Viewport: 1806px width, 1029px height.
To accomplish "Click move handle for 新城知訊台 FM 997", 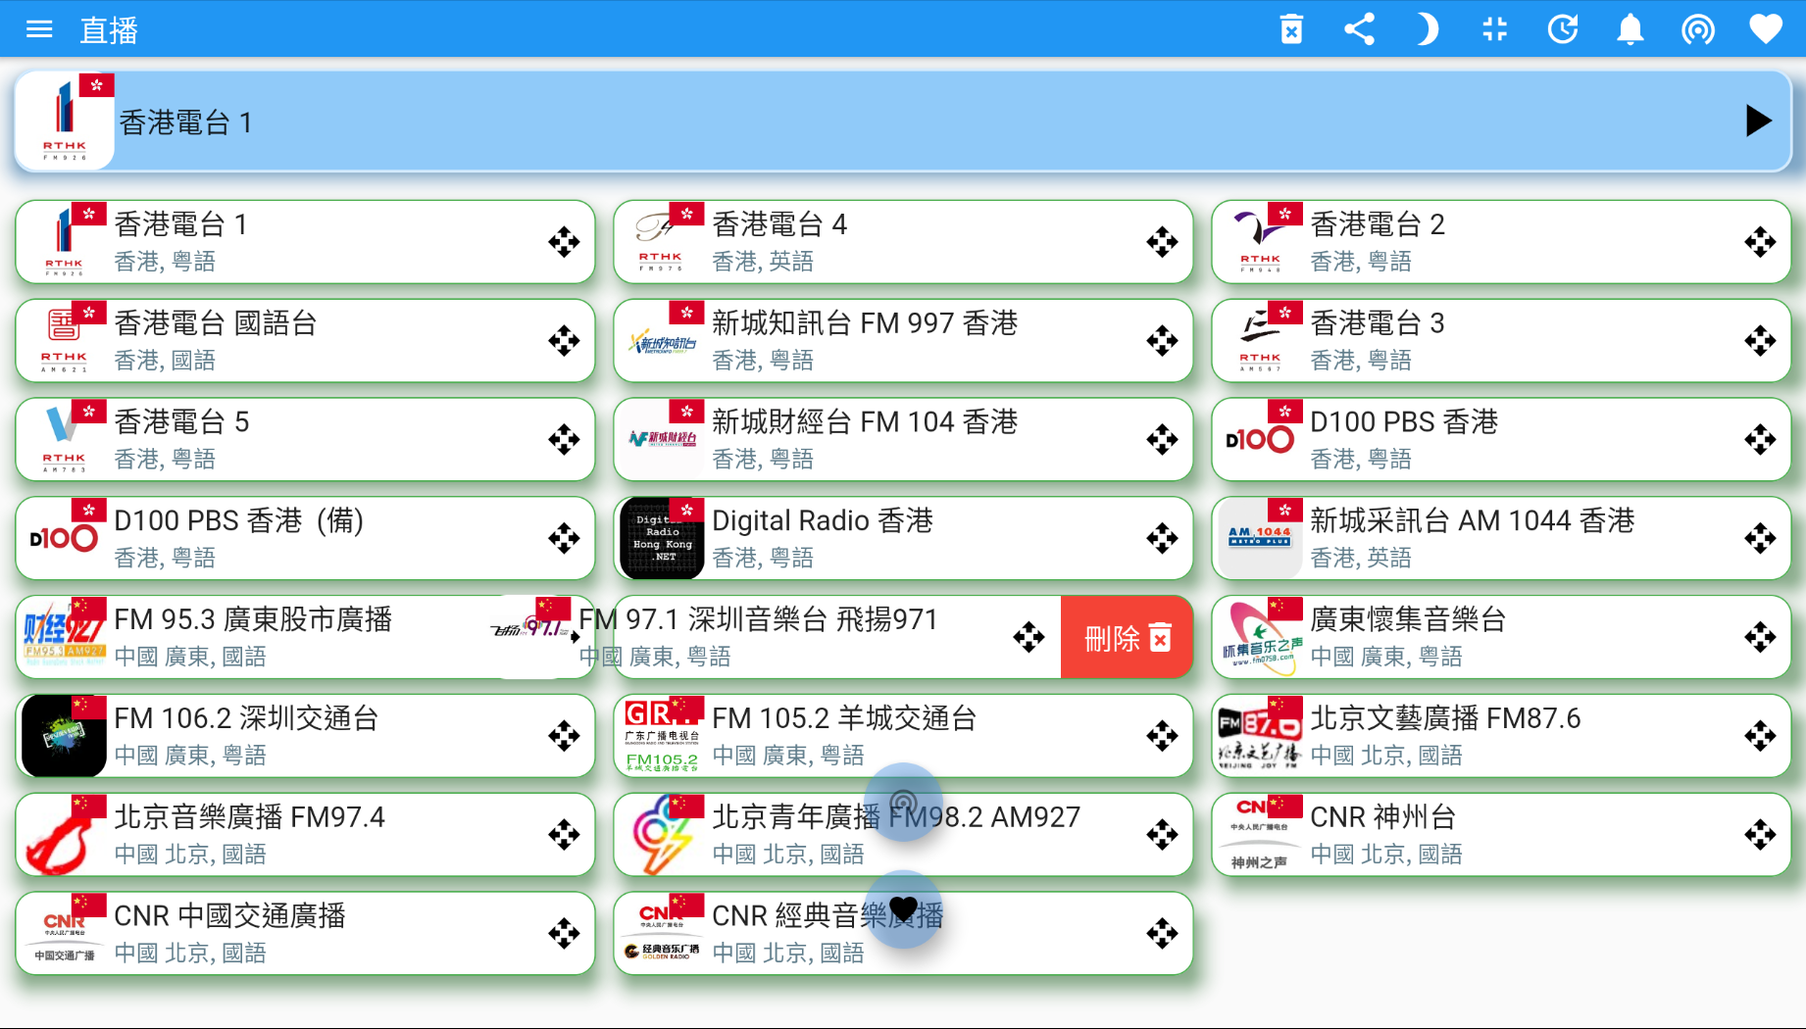I will (1162, 341).
